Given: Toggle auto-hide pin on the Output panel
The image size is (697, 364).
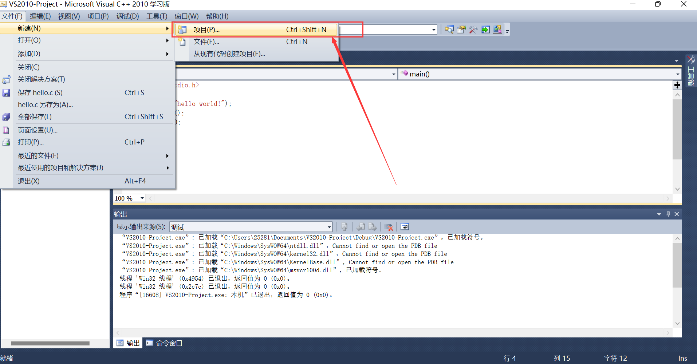Looking at the screenshot, I should click(x=668, y=214).
